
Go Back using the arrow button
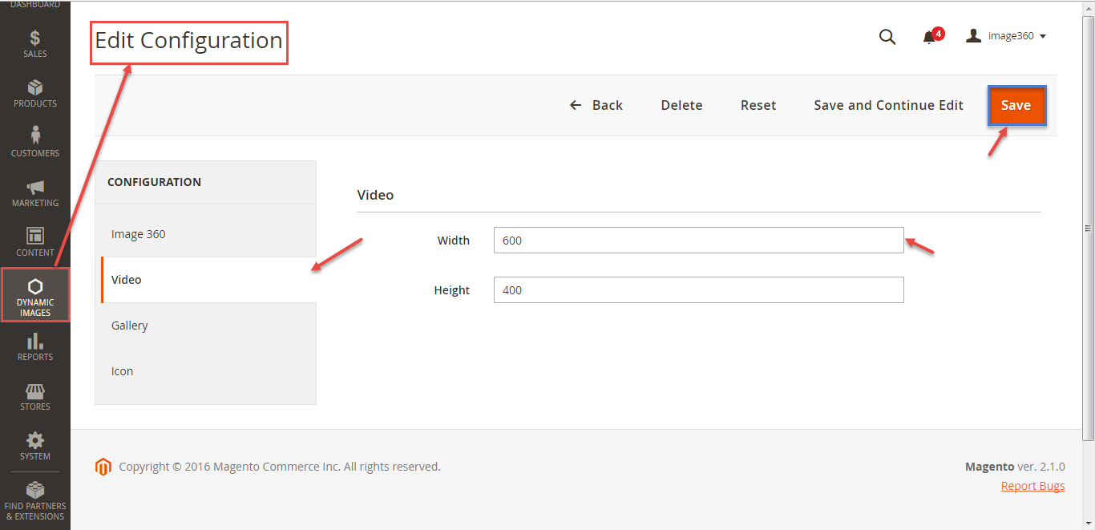click(x=596, y=105)
